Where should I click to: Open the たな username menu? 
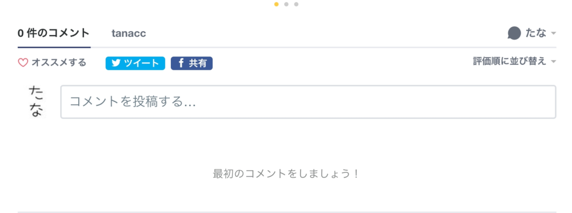tap(536, 33)
